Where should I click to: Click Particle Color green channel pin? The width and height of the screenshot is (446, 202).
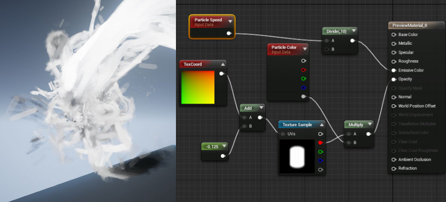pyautogui.click(x=304, y=78)
